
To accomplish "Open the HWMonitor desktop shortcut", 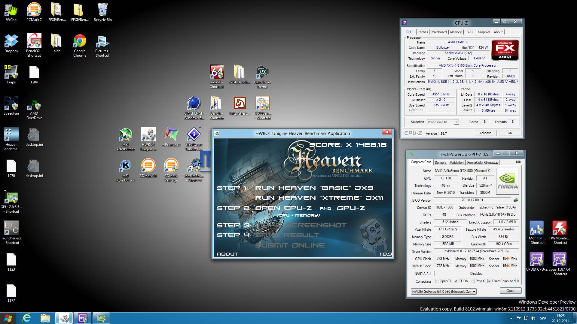I will tap(559, 233).
